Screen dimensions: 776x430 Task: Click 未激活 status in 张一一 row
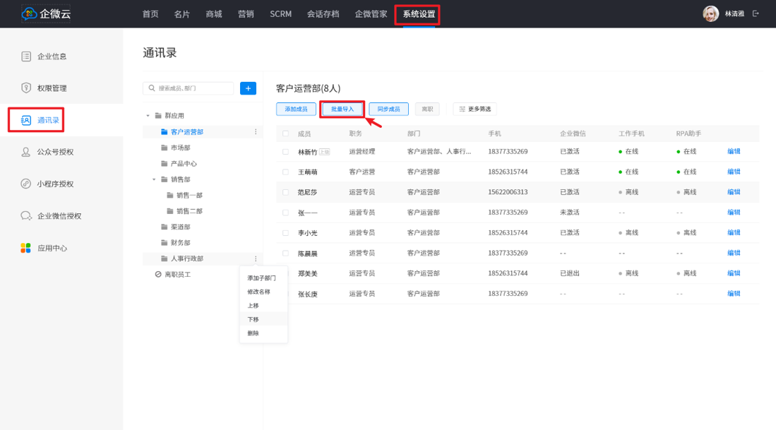(570, 213)
